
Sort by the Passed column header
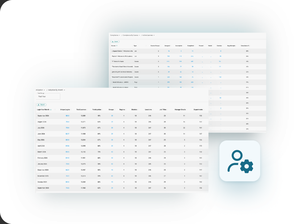pos(201,46)
